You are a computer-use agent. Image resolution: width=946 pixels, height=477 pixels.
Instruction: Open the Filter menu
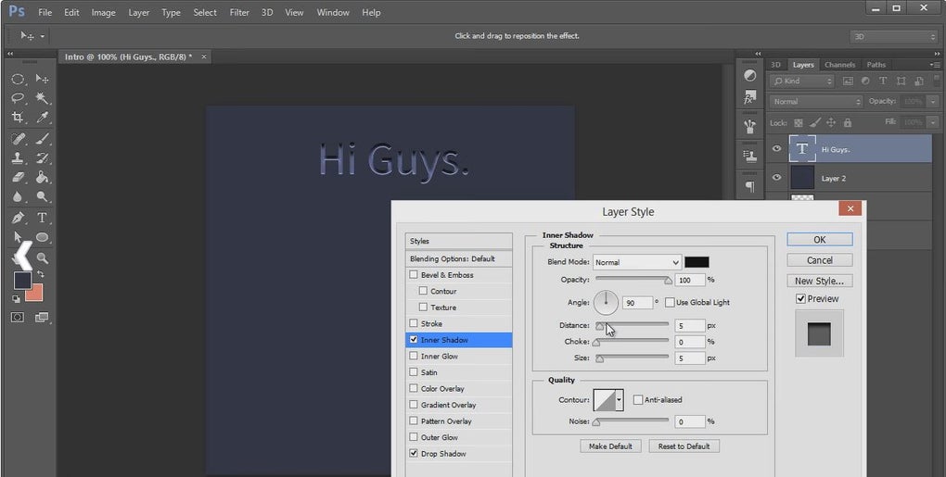click(239, 13)
